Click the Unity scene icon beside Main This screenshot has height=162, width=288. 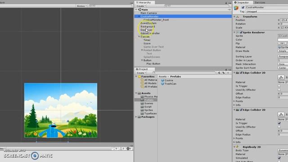pos(139,9)
